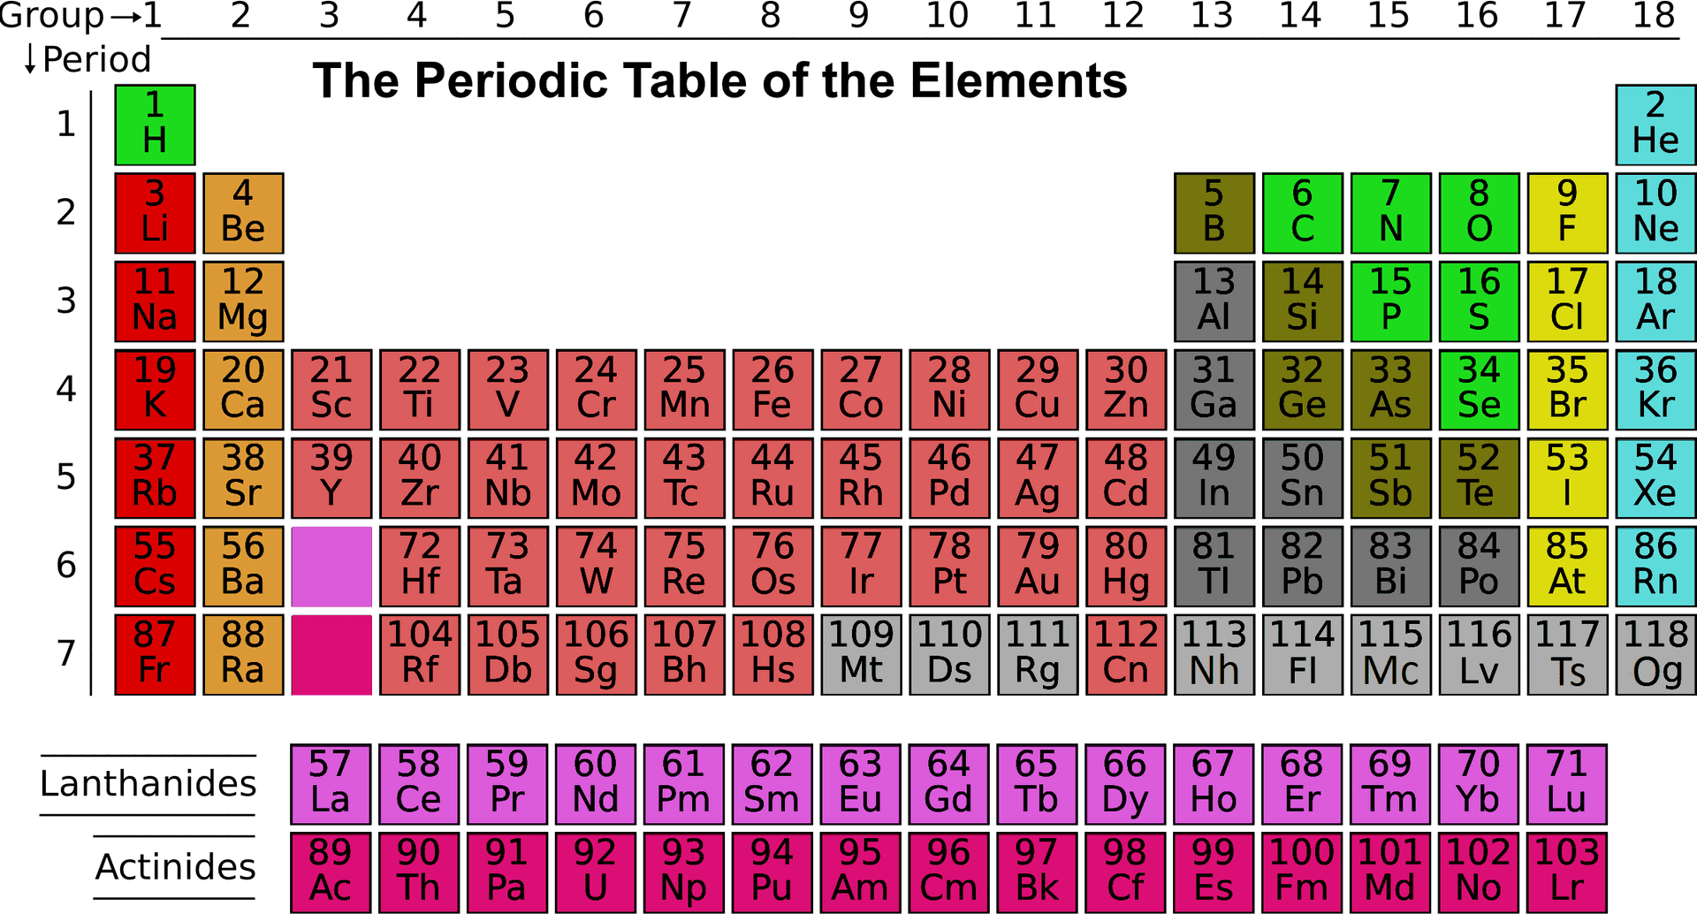Click the Iron (26 Fe) element
Viewport: 1697px width, 914px height.
(773, 390)
